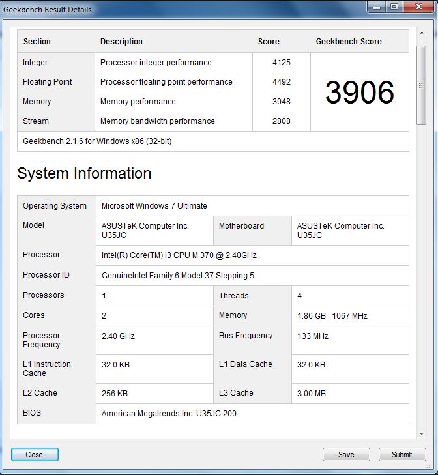The width and height of the screenshot is (438, 475).
Task: Click the Threads value 4
Action: [299, 296]
